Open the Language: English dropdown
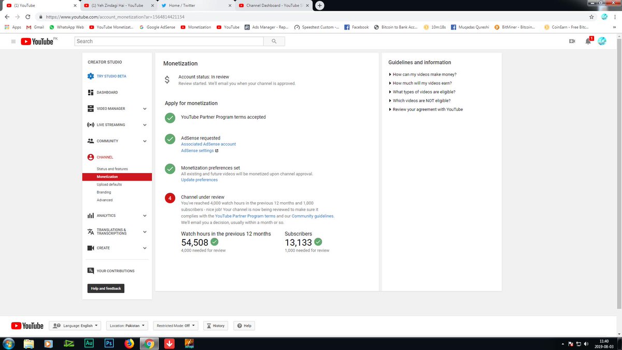This screenshot has height=350, width=622. coord(76,326)
